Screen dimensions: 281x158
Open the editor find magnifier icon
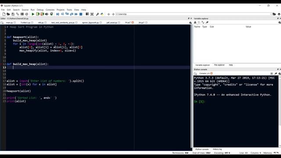click(x=191, y=23)
